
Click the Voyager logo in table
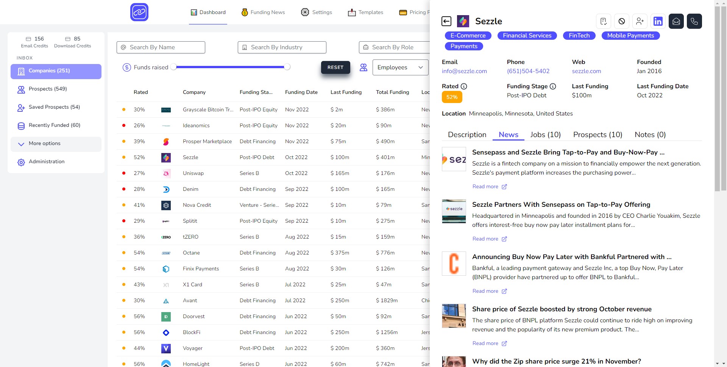tap(166, 348)
